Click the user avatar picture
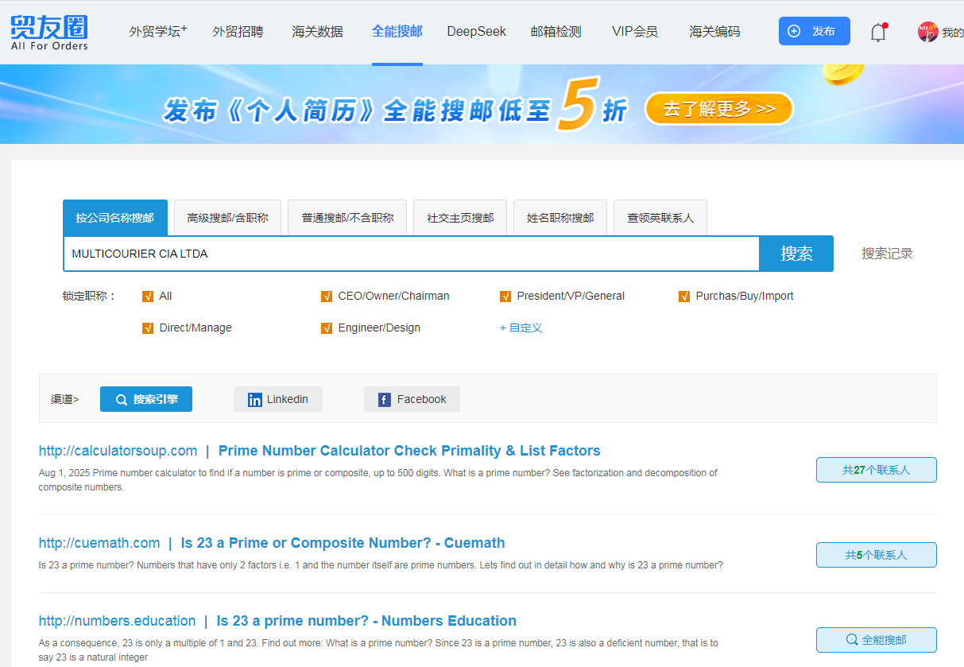Screen dimensions: 964x667 [927, 32]
